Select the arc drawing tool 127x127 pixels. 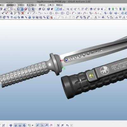39,13
